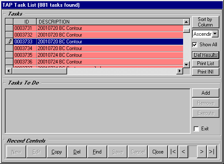Open the Ascending sort order dropdown
The height and width of the screenshot is (164, 224).
click(215, 34)
